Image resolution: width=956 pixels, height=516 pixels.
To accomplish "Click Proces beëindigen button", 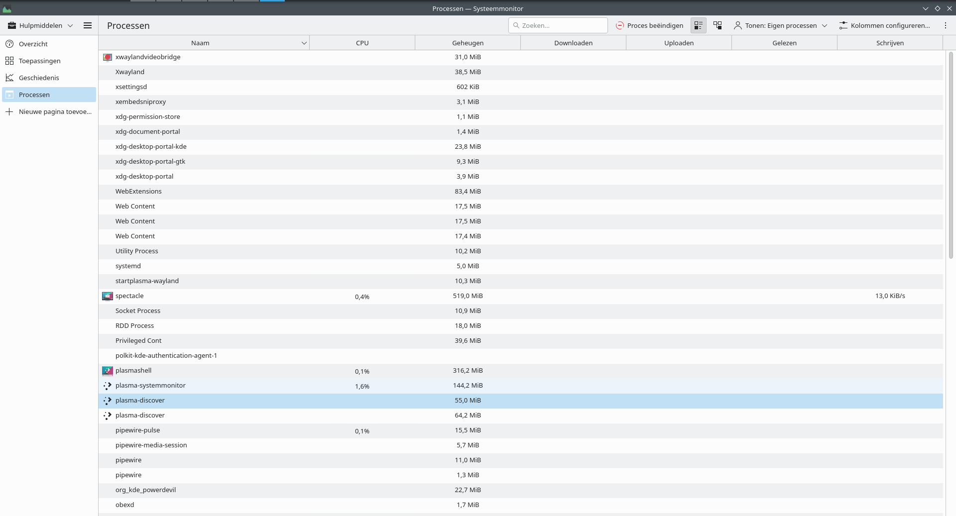I will (649, 25).
